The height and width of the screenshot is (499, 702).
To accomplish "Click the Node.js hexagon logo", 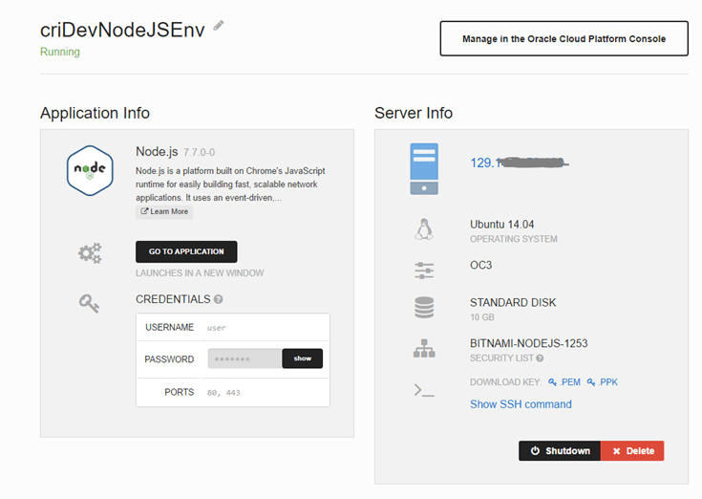I will (x=90, y=170).
